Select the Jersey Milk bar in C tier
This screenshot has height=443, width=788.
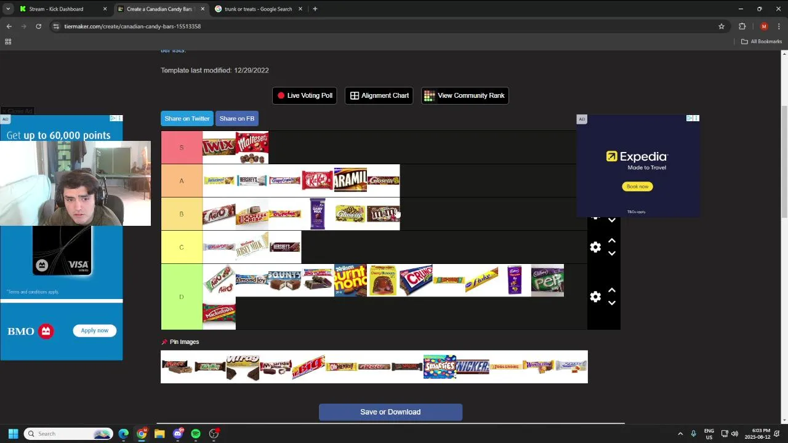252,247
